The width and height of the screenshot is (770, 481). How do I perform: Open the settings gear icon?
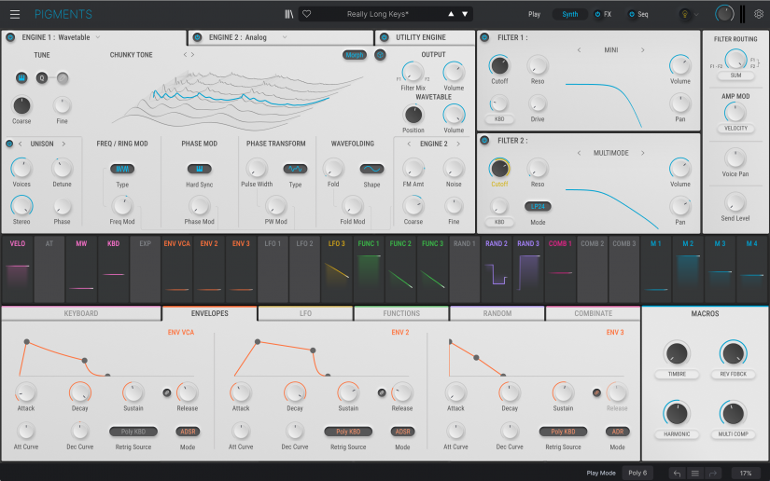coord(760,14)
